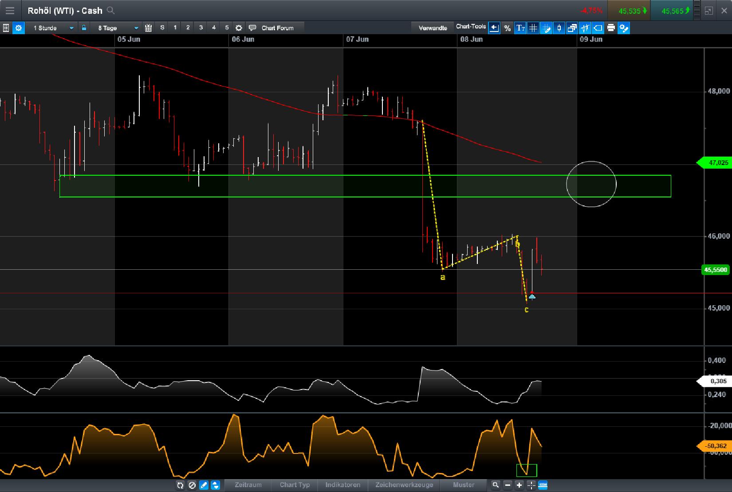
Task: Enable the crosshair toggle in bottom toolbar
Action: tap(530, 485)
